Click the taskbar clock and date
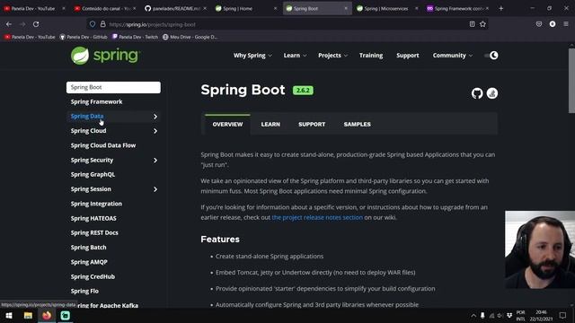 (541, 315)
